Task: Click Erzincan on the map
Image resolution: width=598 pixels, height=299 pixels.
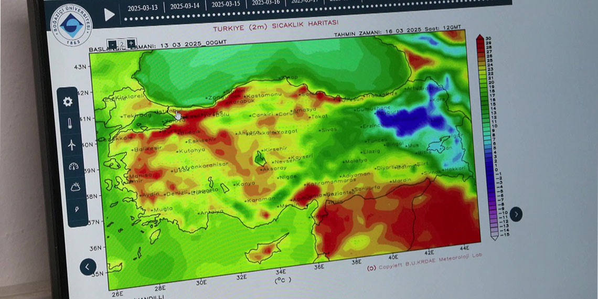Action: [372, 126]
